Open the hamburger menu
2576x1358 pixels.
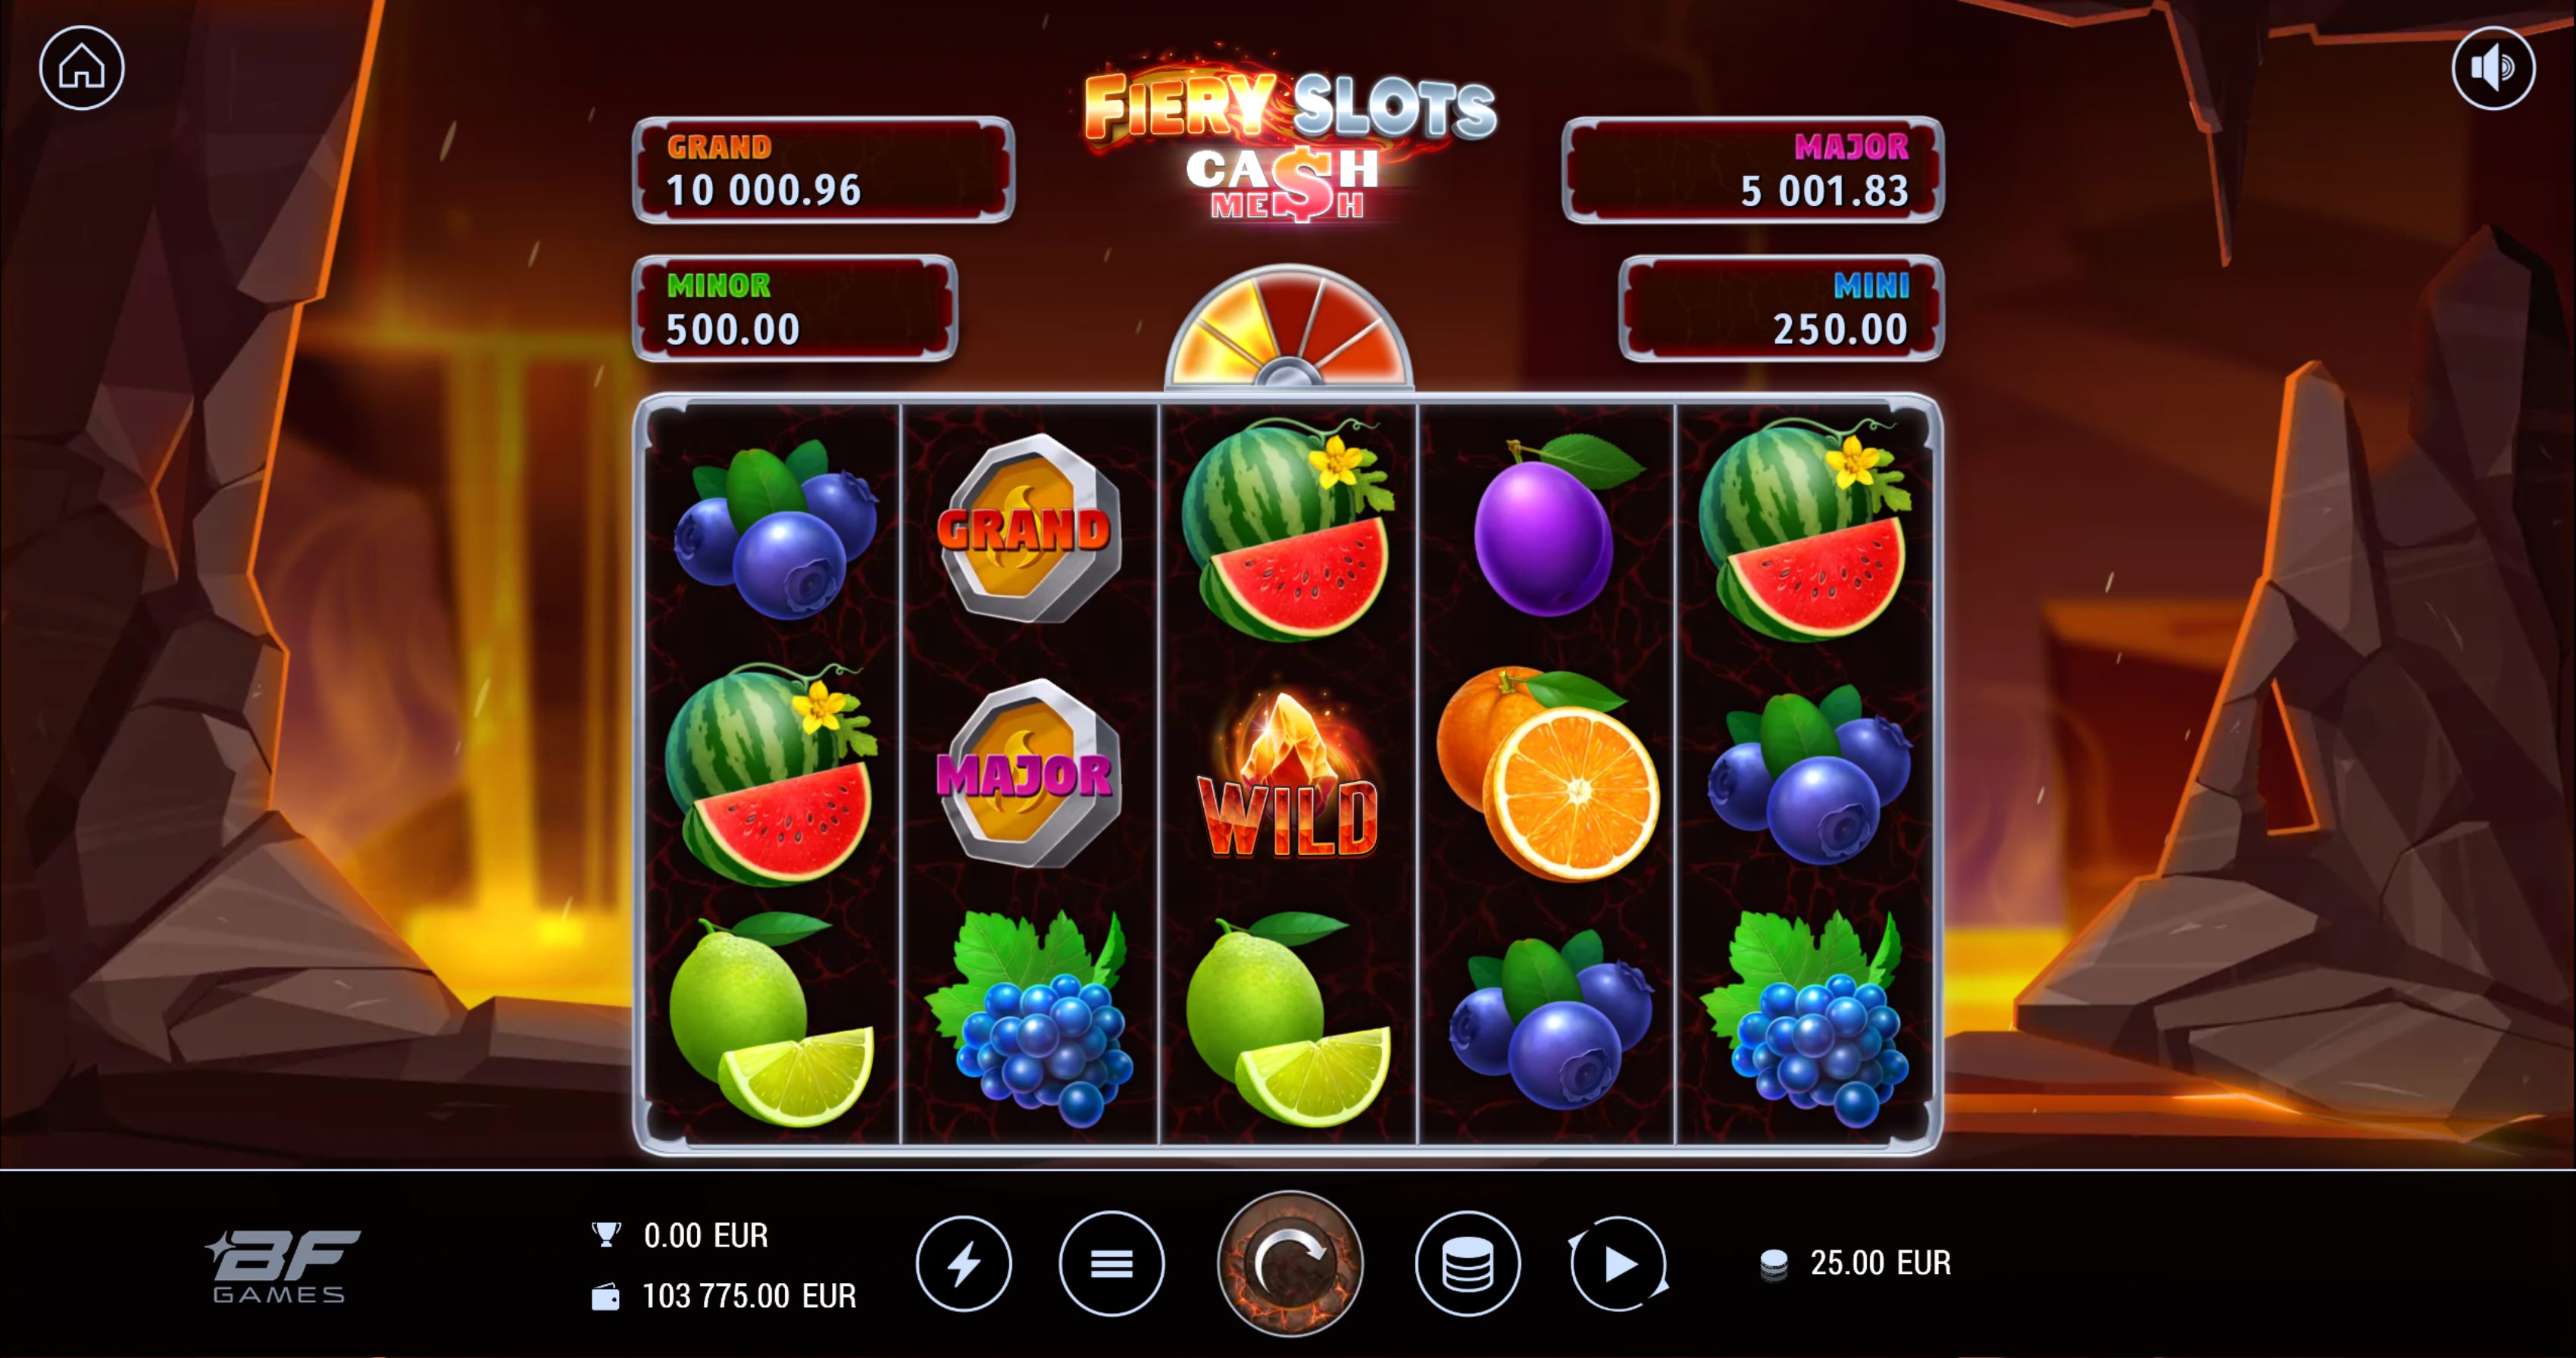1111,1263
